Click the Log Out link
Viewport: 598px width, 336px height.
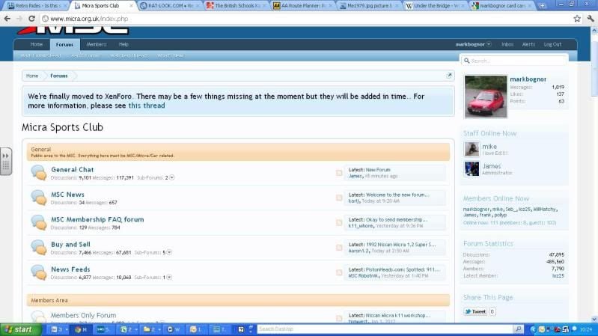(552, 44)
